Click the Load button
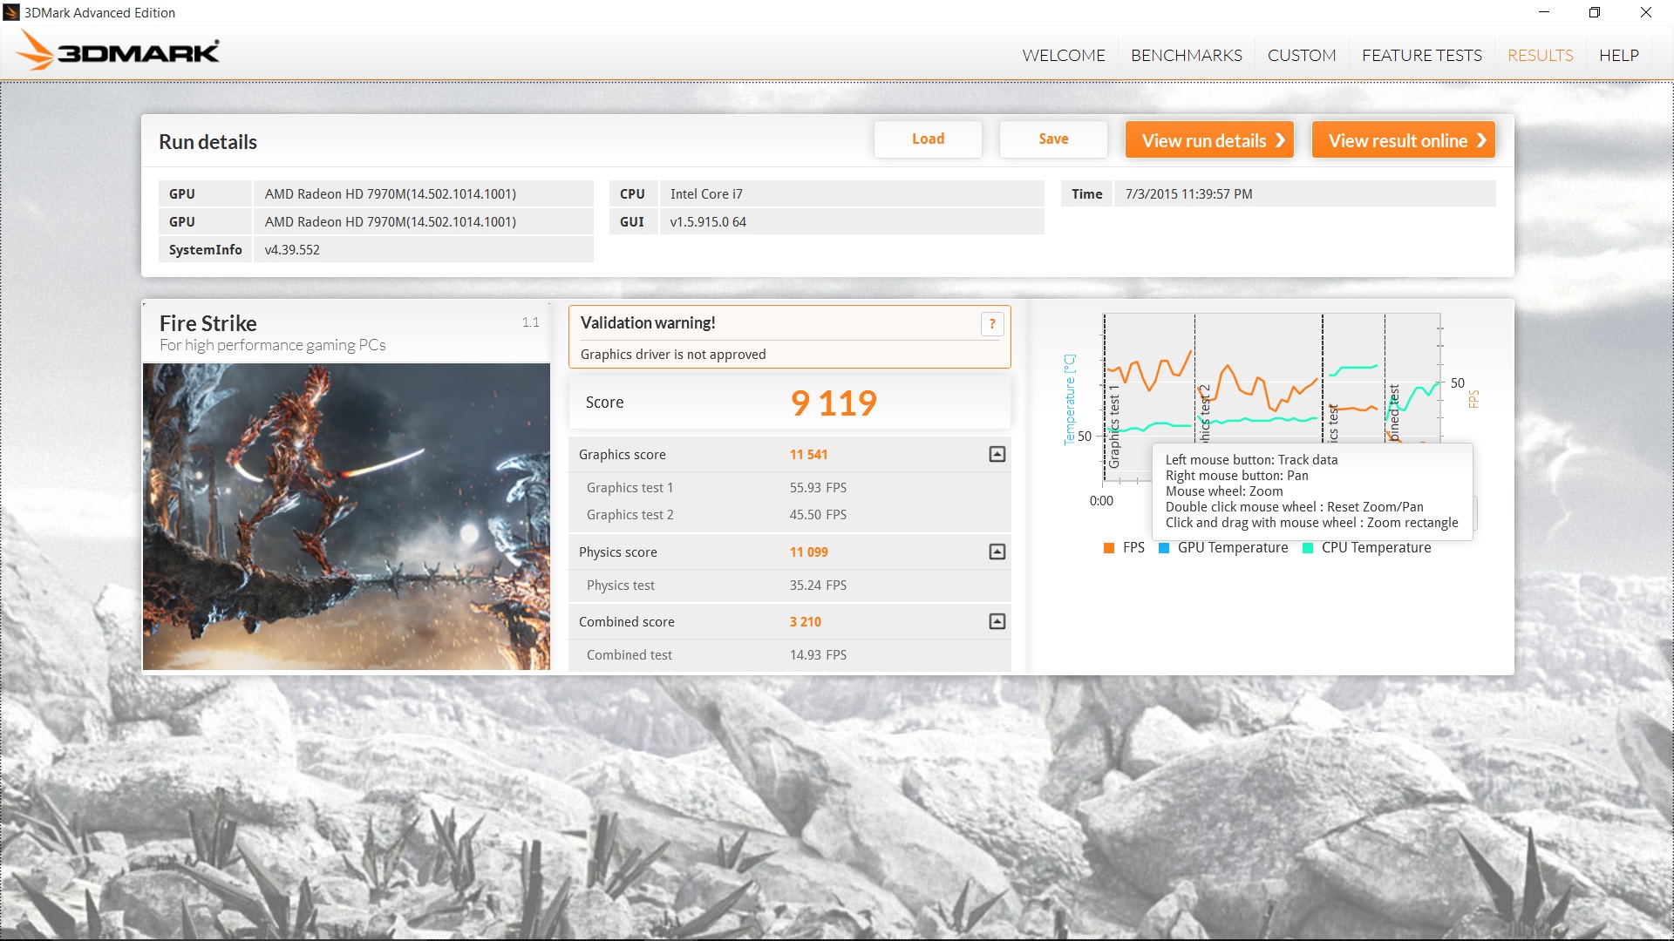Image resolution: width=1674 pixels, height=941 pixels. 928,139
